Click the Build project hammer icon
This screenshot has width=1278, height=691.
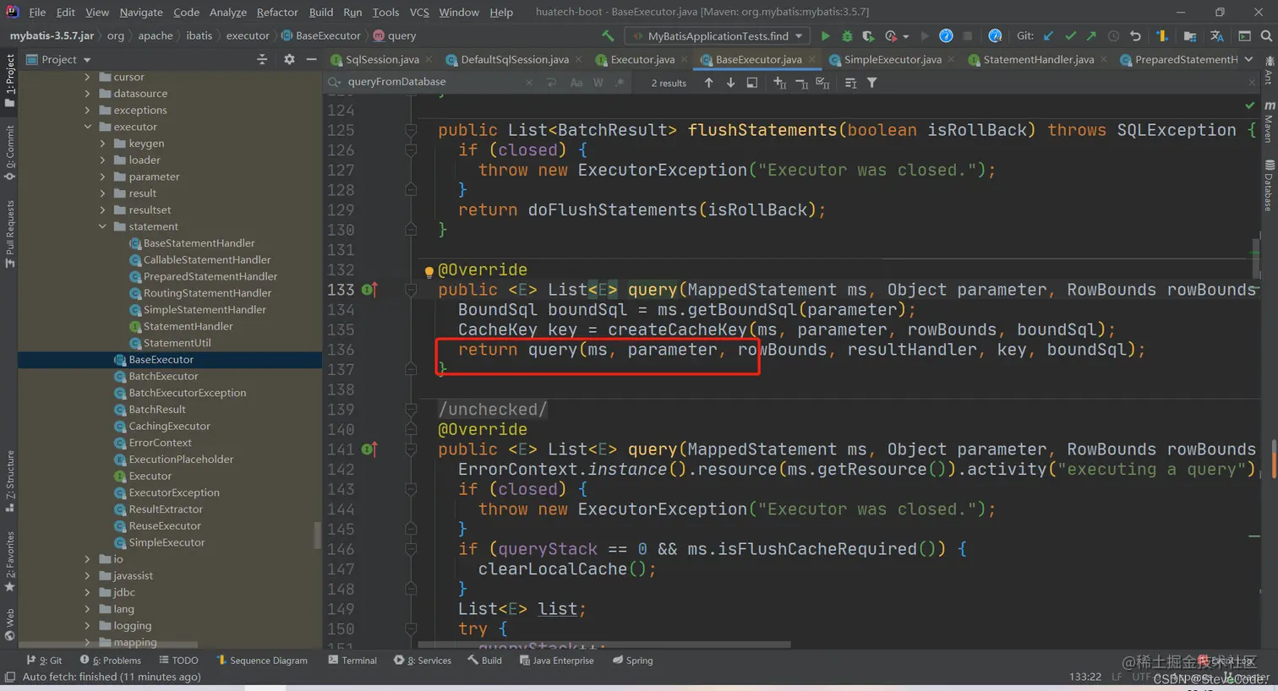(x=608, y=35)
